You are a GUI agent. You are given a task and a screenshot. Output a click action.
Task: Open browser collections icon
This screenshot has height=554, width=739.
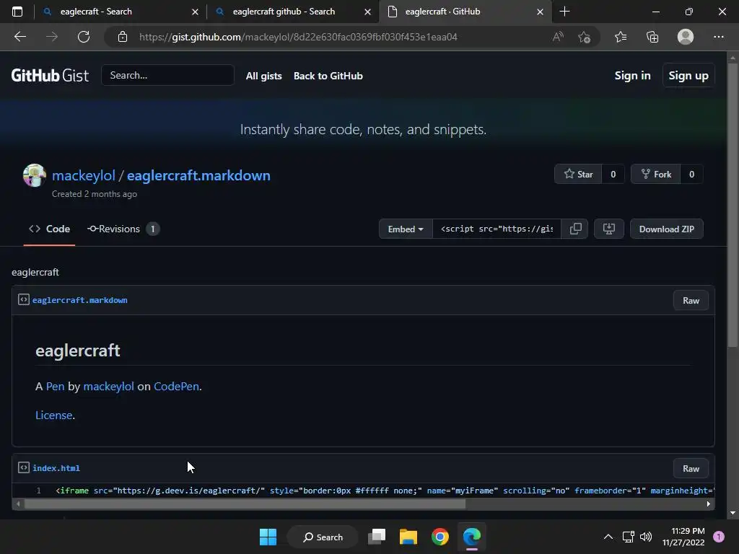click(x=652, y=37)
